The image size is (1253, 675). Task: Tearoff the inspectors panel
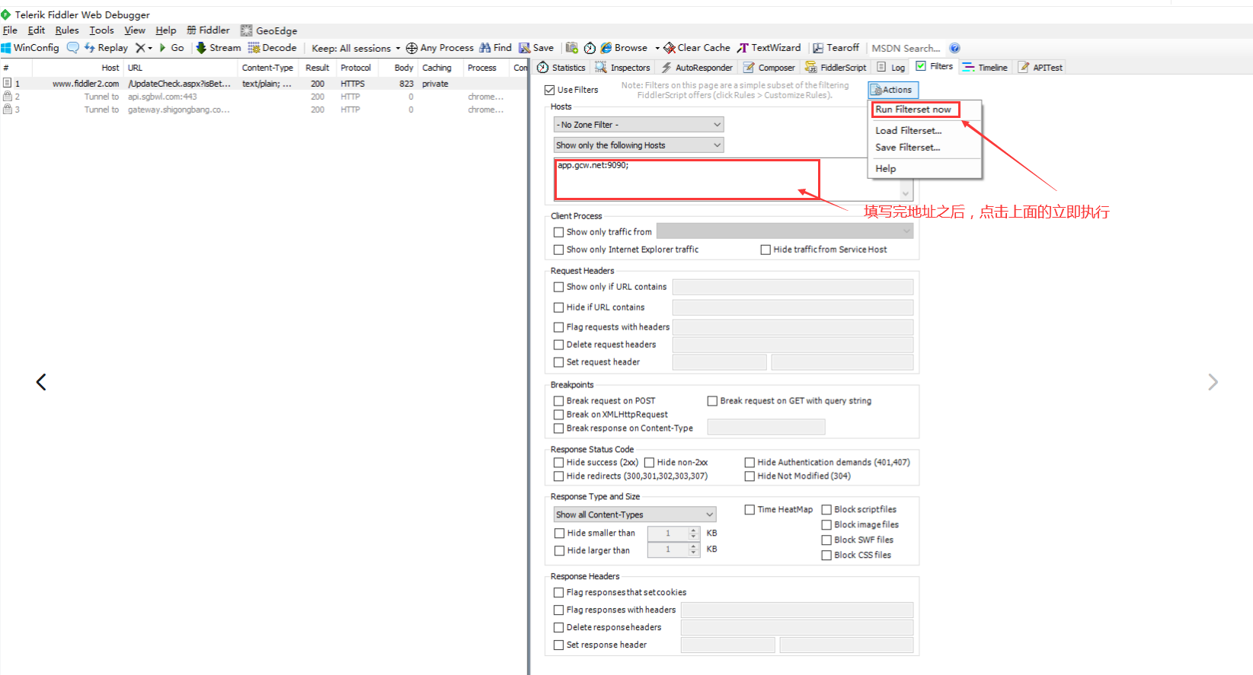[x=836, y=47]
